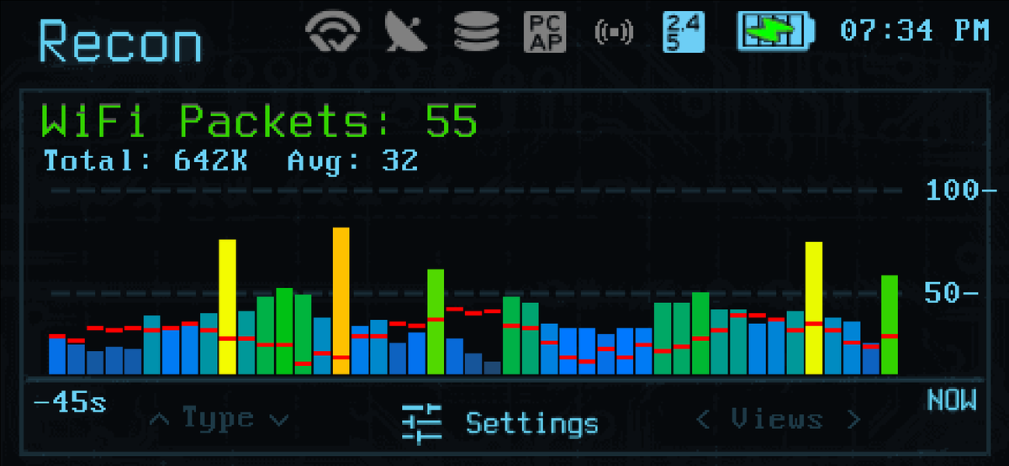Click the PCAP capture icon
The width and height of the screenshot is (1009, 466).
click(547, 32)
